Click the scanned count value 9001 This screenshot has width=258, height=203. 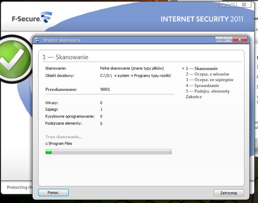[105, 89]
